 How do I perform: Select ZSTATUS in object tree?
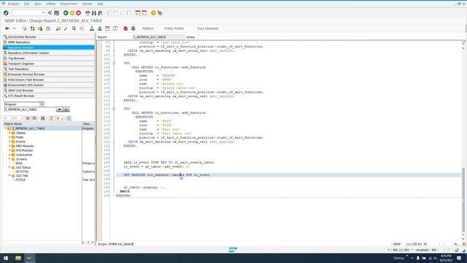click(22, 172)
